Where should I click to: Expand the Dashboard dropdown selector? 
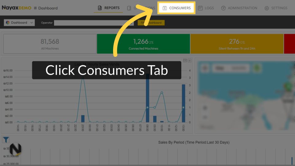point(19,22)
